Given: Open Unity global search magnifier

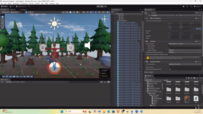Looking at the screenshot, I should click(191, 6).
